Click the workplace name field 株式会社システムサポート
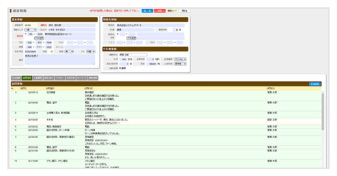This screenshot has width=337, height=176. pyautogui.click(x=150, y=25)
